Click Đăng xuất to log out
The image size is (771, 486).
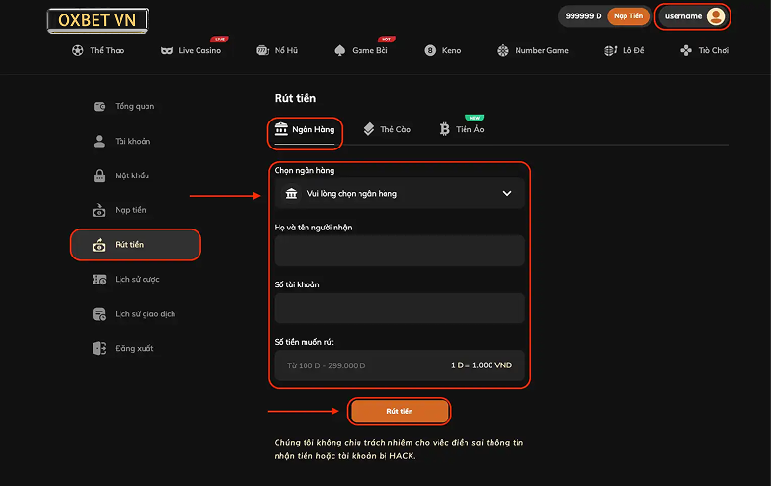click(133, 348)
